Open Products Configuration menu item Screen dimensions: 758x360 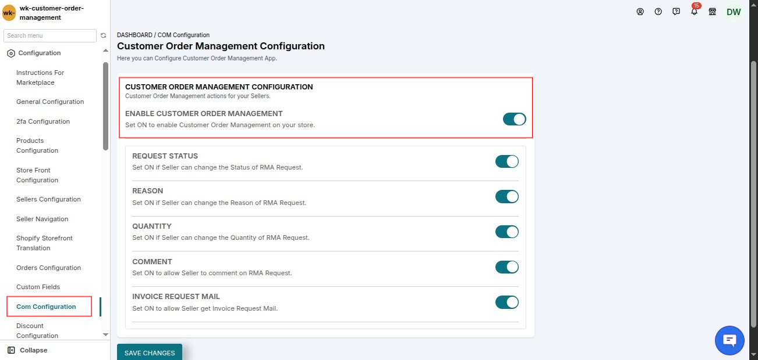[x=37, y=146]
